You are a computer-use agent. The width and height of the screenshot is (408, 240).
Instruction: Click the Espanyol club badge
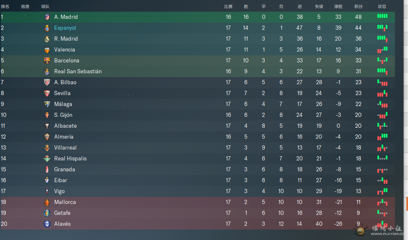click(47, 28)
